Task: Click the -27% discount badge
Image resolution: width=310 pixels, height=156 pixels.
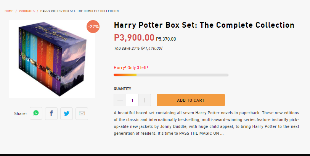Action: (93, 27)
